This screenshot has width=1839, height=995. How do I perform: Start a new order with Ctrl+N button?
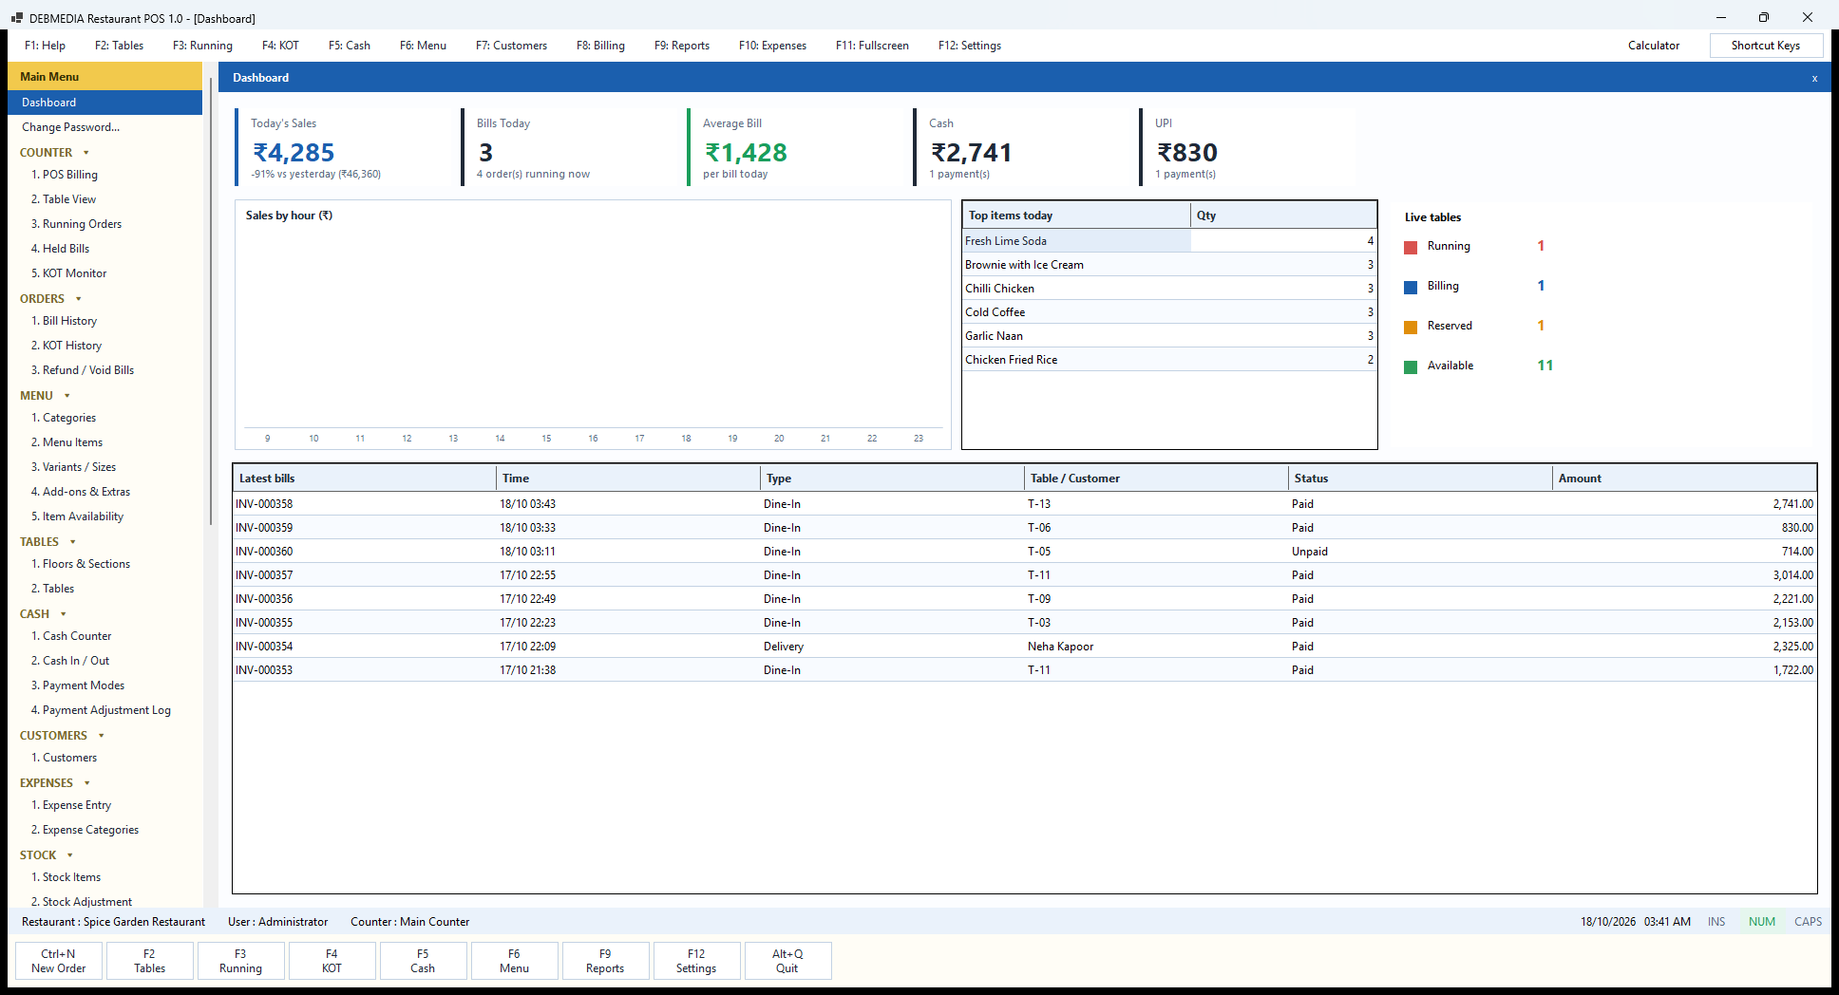[x=59, y=961]
